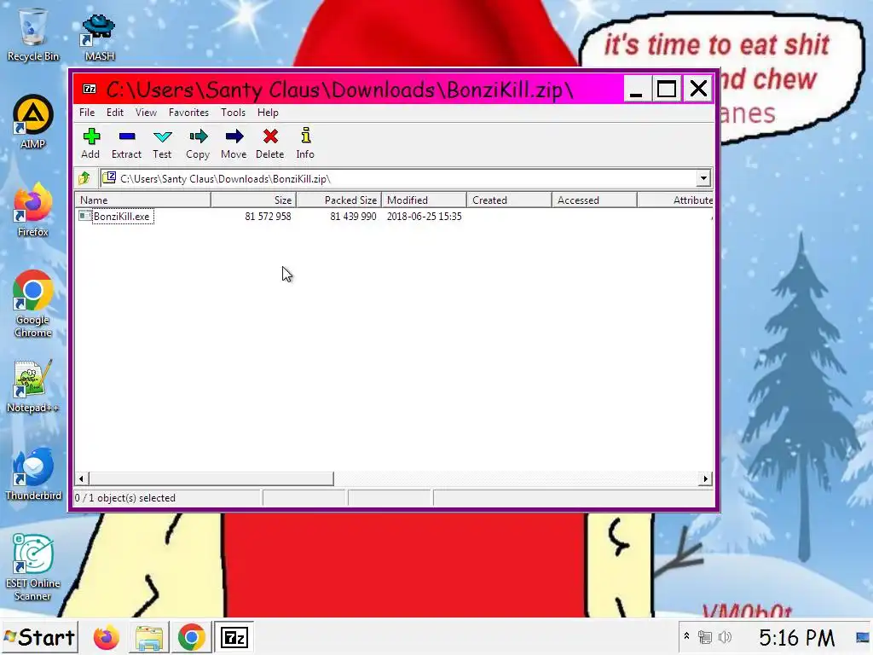Click horizontal scrollbar right arrow

705,478
